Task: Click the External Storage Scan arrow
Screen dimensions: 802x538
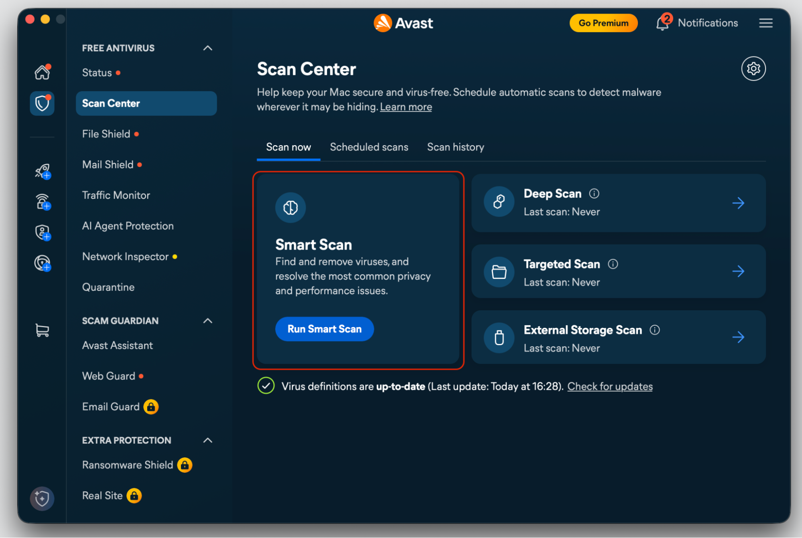Action: pyautogui.click(x=738, y=337)
